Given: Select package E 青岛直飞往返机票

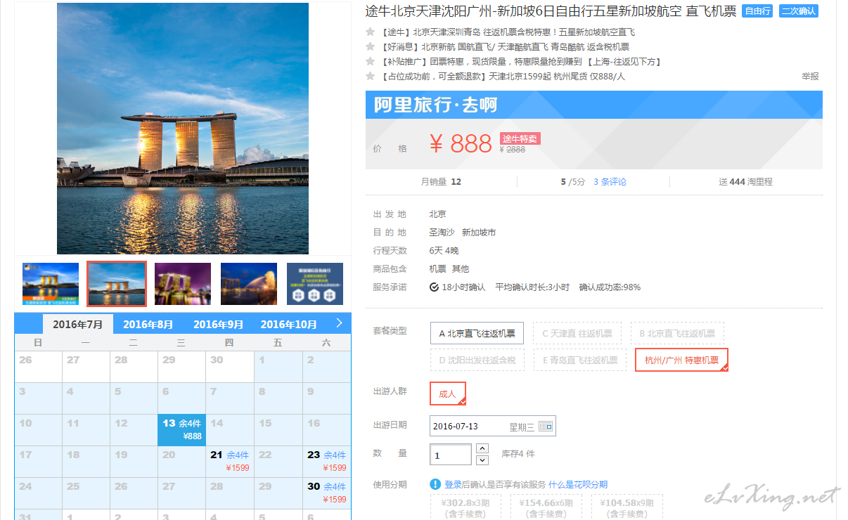Looking at the screenshot, I should [x=580, y=360].
